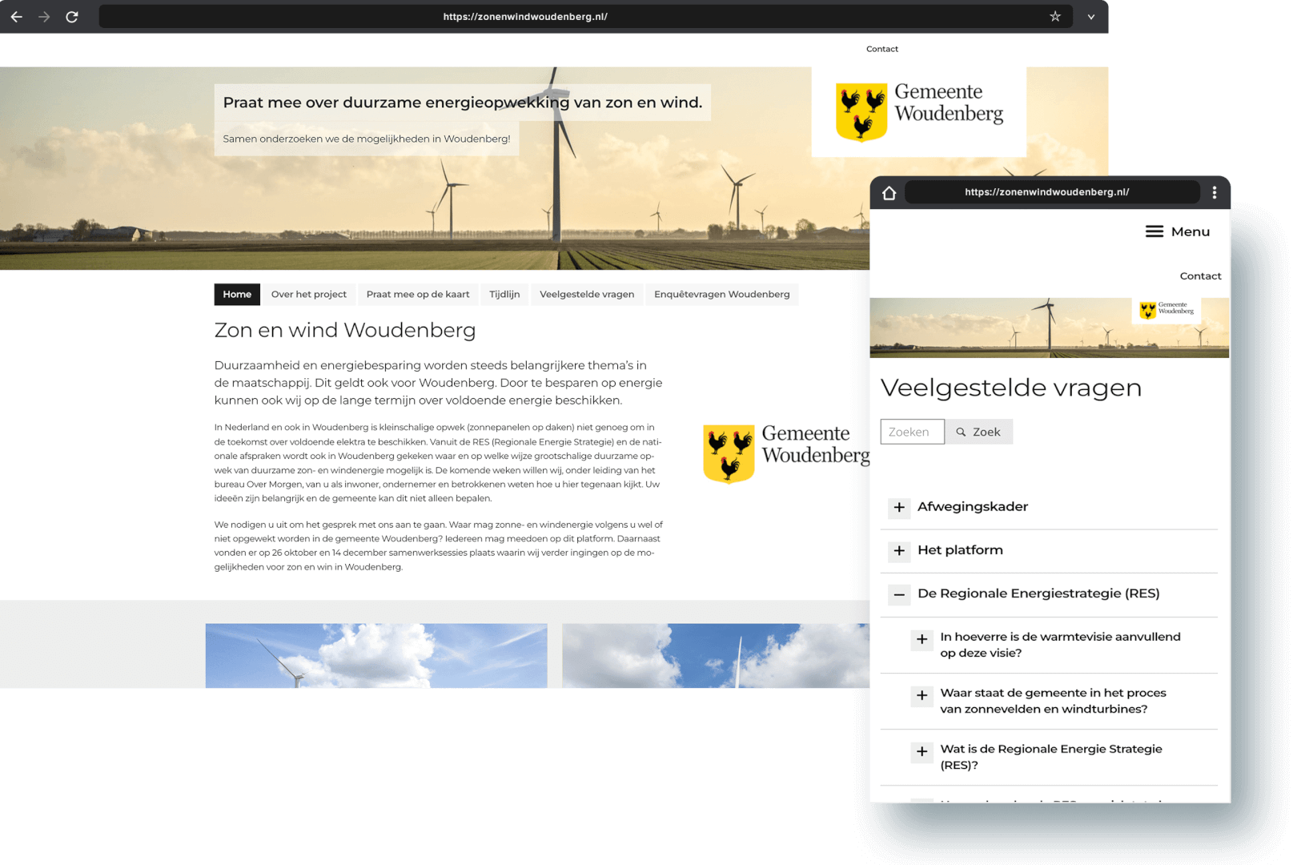
Task: Expand the Afwegingskader section
Action: pos(900,508)
